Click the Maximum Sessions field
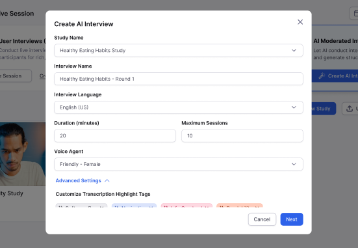 point(242,135)
